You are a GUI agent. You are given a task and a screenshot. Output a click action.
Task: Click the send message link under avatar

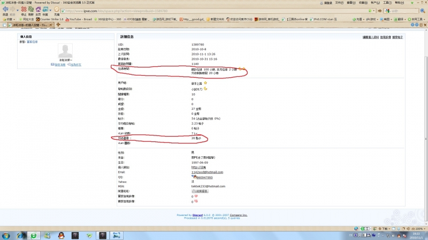coord(58,65)
